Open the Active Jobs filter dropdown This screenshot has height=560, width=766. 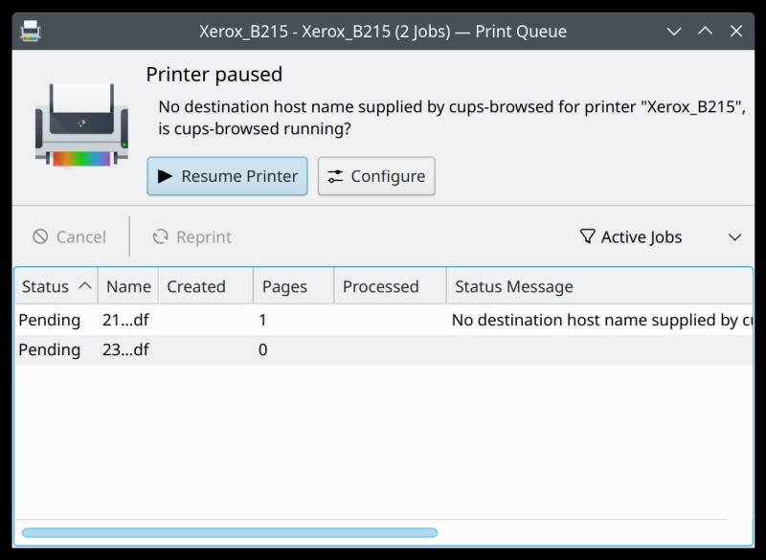[x=661, y=236]
